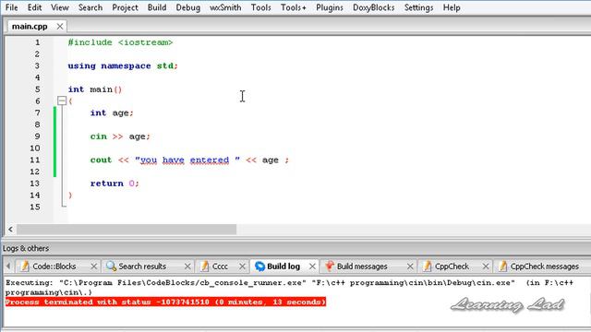Click the CppCheck tab pencil icon
Image resolution: width=591 pixels, height=332 pixels.
click(427, 267)
